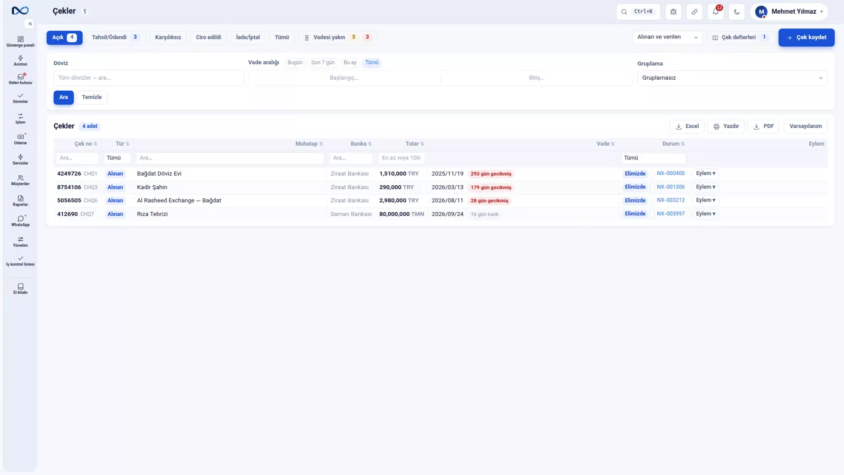The width and height of the screenshot is (844, 475).
Task: Select the Vadesi yakın filter
Action: [338, 37]
